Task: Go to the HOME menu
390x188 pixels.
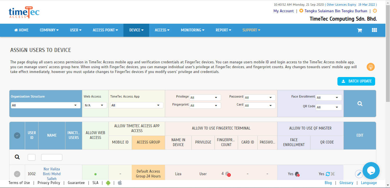Action: tap(21, 30)
